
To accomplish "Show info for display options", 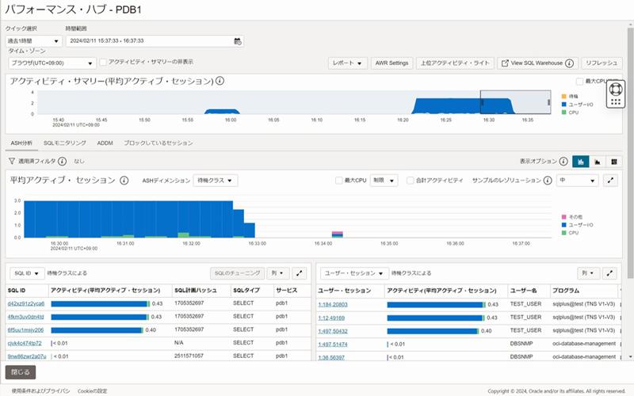I will point(563,161).
